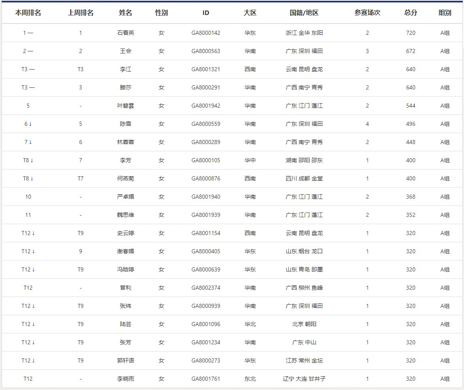
Task: Click the down arrow beside rank 6
Action: coord(30,124)
